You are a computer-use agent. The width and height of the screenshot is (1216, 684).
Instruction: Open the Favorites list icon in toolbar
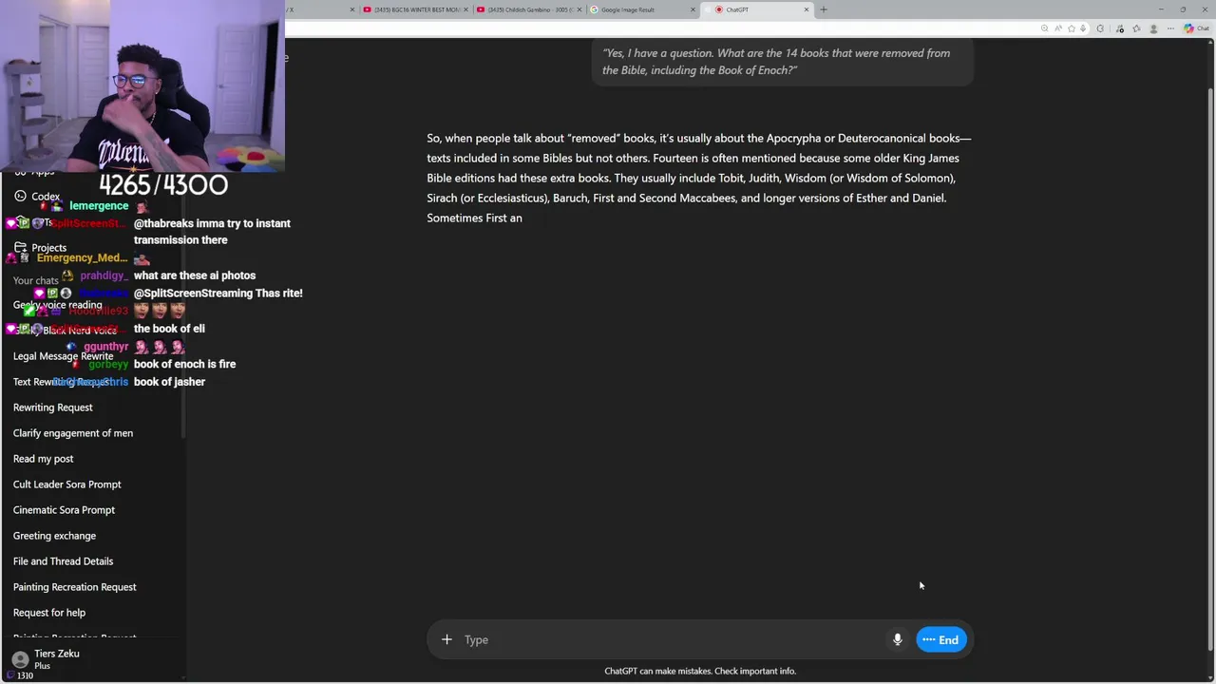[1136, 28]
